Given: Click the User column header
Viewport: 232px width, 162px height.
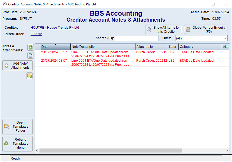Looking at the screenshot, I should point(173,47).
